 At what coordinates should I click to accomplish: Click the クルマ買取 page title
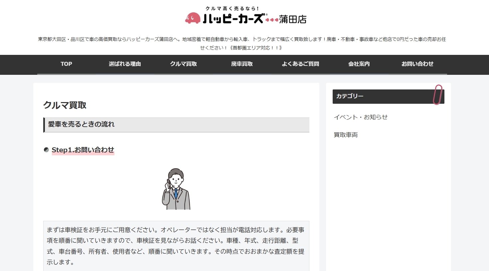coord(65,105)
